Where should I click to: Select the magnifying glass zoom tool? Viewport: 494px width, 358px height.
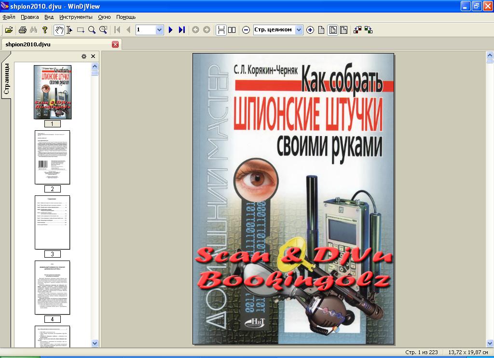click(x=92, y=30)
